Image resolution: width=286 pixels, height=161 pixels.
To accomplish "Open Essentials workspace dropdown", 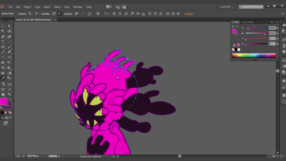I will [x=227, y=7].
